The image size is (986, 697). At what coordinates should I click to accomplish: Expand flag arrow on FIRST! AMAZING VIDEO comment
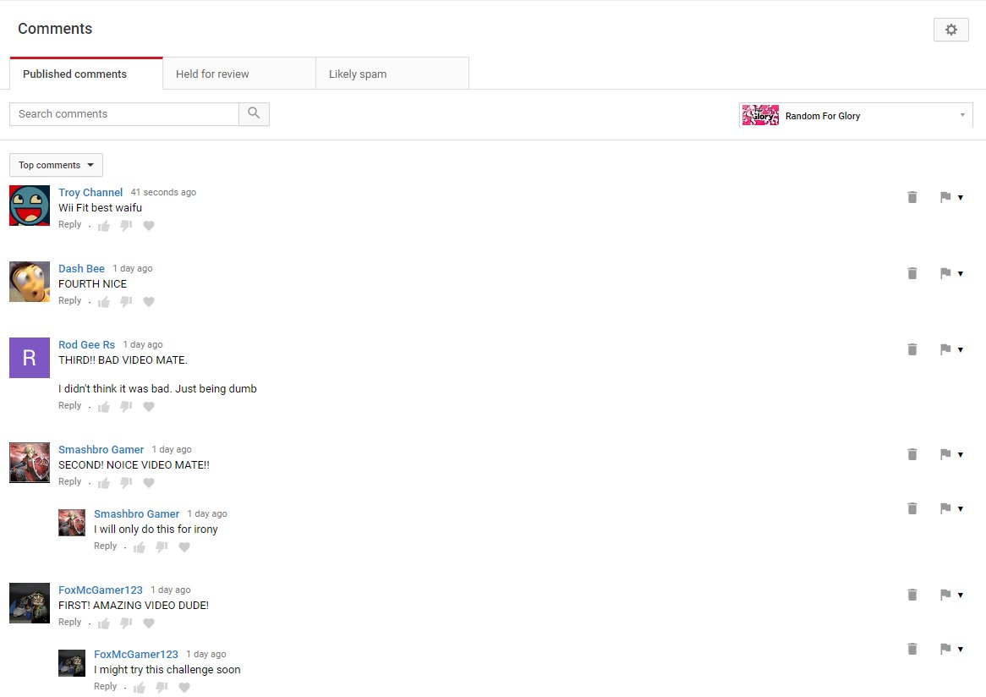point(961,595)
